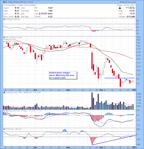
Task: Click the Oct label under the price chart
Action: click(x=35, y=90)
